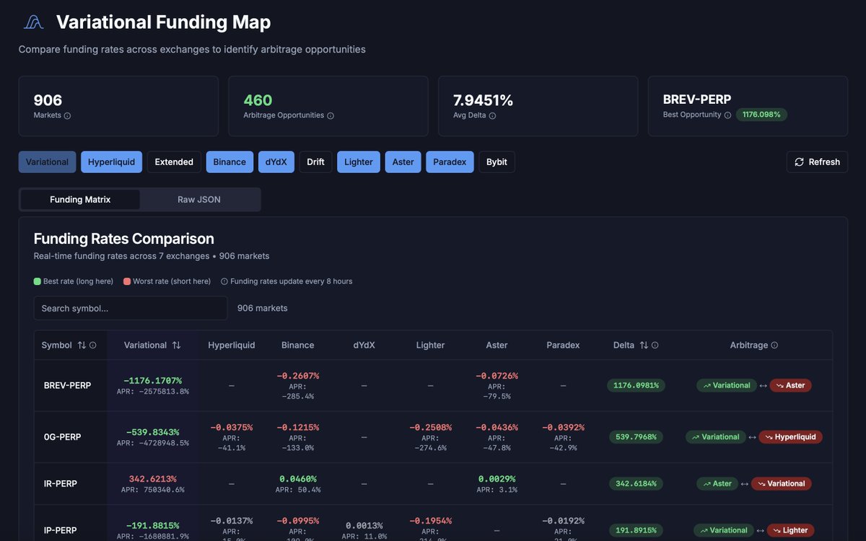Click info icon beside Best Opportunity

point(727,115)
